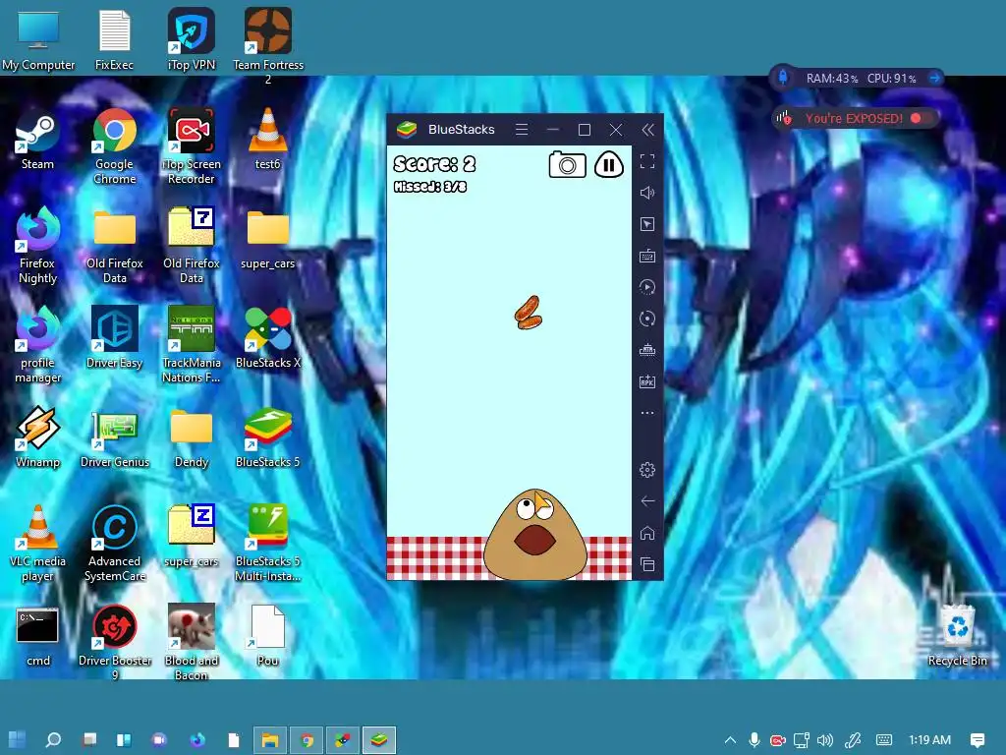The image size is (1006, 755).
Task: Pause the Pou food drop game
Action: (x=609, y=165)
